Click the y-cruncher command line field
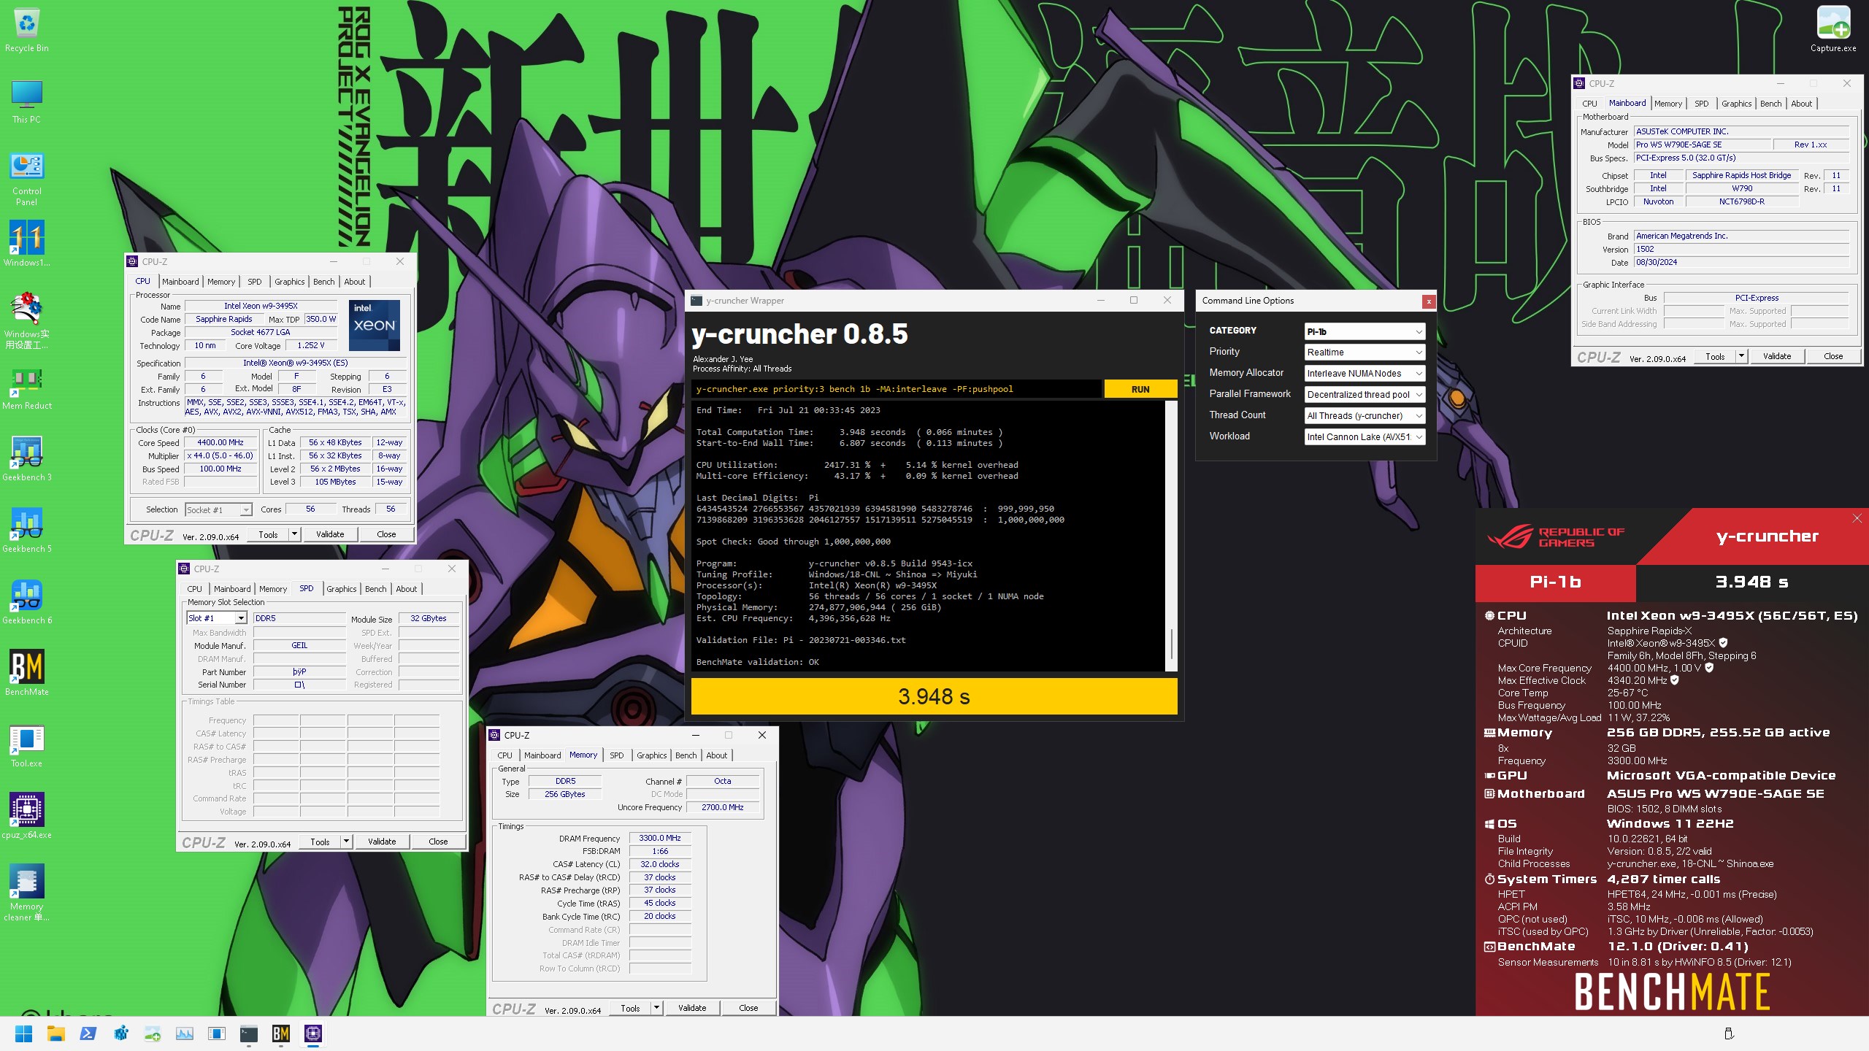The image size is (1869, 1051). click(897, 389)
